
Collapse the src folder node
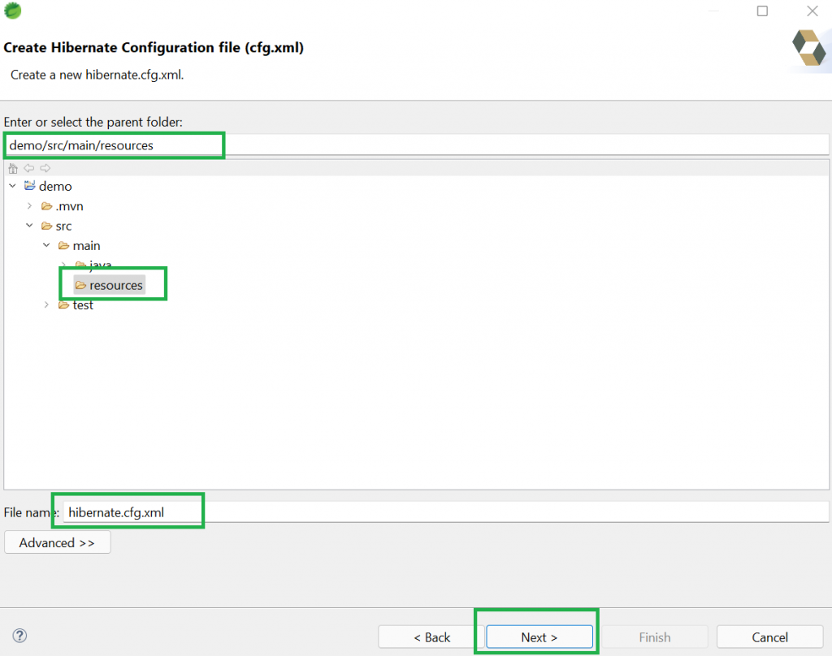[30, 226]
